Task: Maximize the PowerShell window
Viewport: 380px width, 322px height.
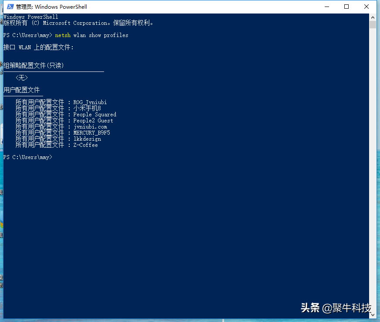Action: click(346, 7)
